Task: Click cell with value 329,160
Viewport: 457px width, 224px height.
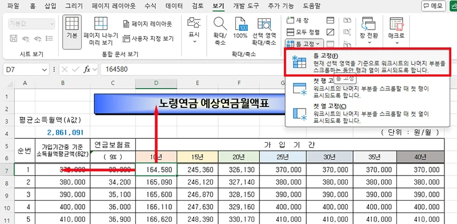Action: tap(239, 207)
